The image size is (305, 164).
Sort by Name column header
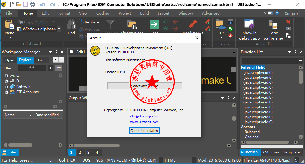18,115
